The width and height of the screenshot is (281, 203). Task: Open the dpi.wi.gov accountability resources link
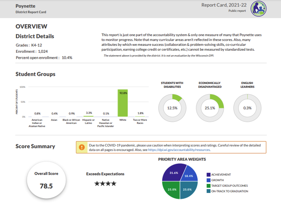point(179,150)
